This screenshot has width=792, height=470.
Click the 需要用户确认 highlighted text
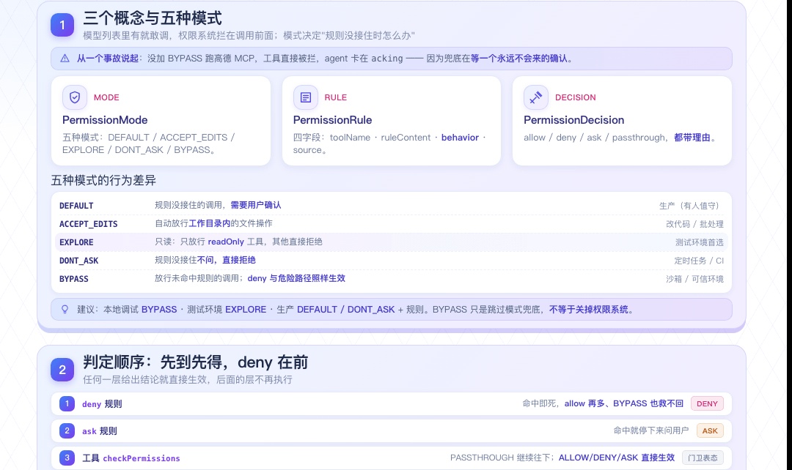256,205
